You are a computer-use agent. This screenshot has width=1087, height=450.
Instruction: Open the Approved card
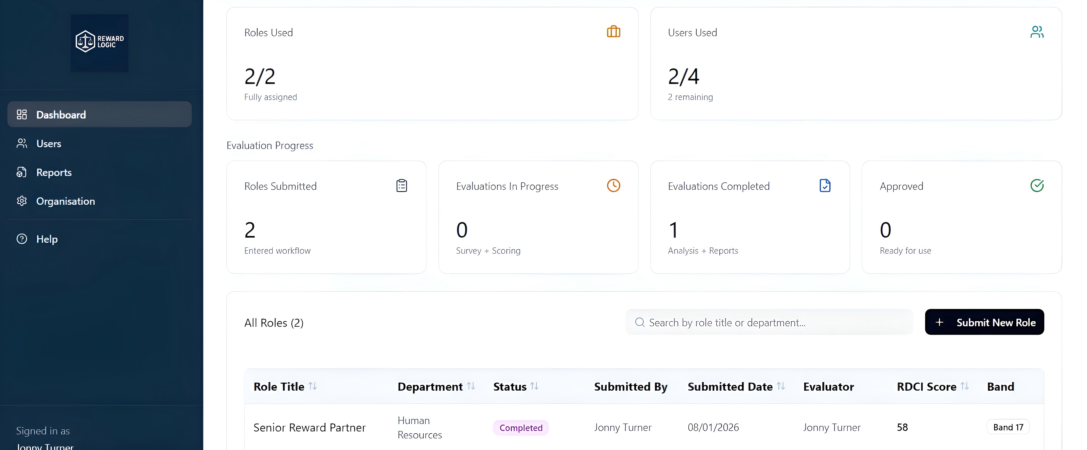(x=962, y=217)
